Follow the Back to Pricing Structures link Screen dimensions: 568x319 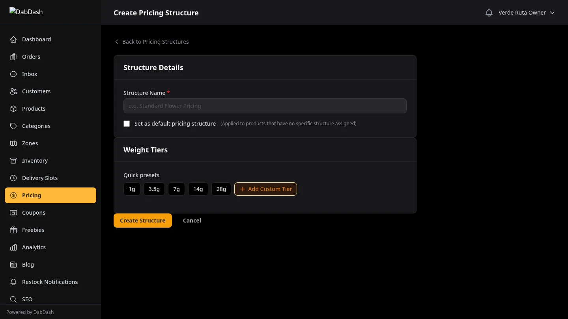tap(152, 42)
